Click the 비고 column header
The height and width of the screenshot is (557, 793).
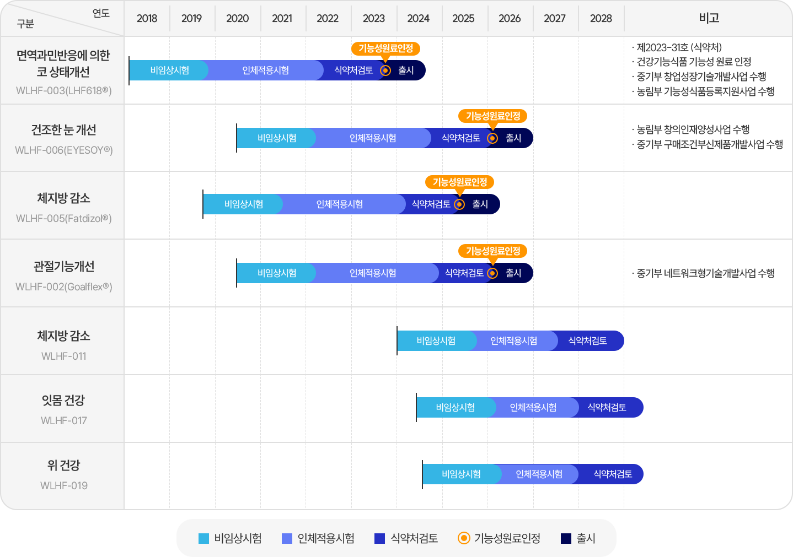[x=709, y=18]
